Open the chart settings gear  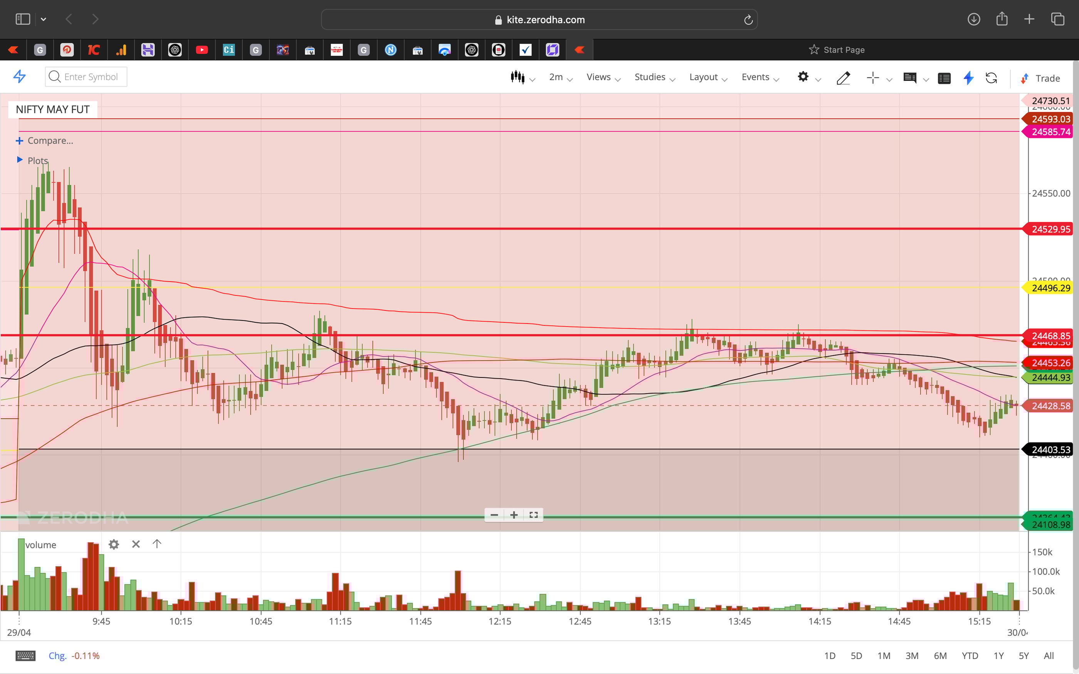[x=804, y=77]
